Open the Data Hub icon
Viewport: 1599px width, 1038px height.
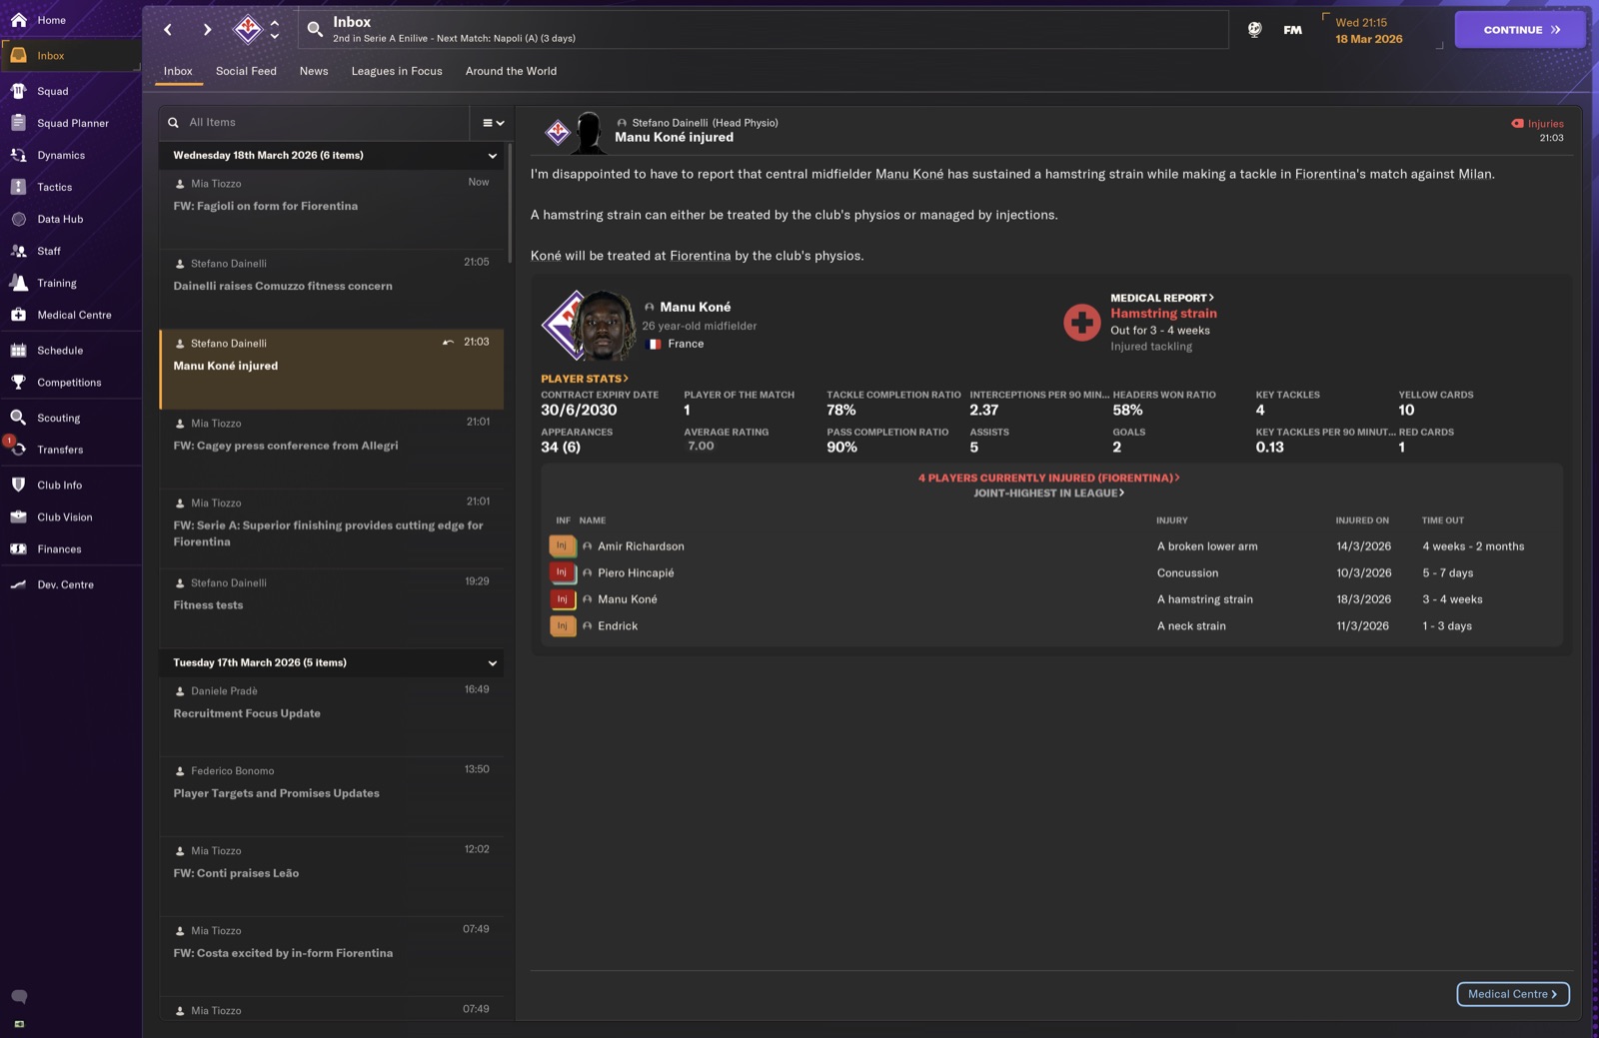19,219
